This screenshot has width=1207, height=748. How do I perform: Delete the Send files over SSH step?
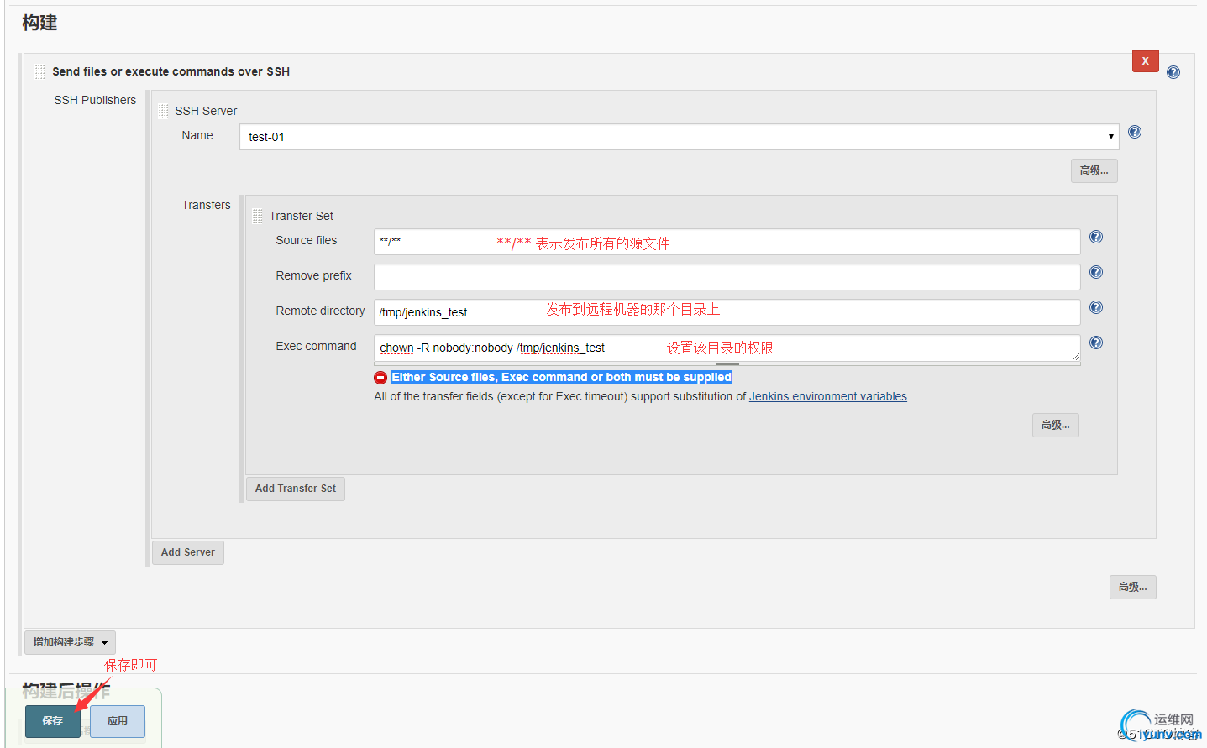pos(1145,61)
